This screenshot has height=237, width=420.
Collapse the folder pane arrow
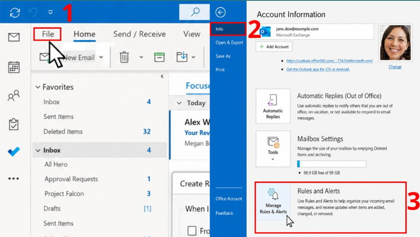pos(162,76)
